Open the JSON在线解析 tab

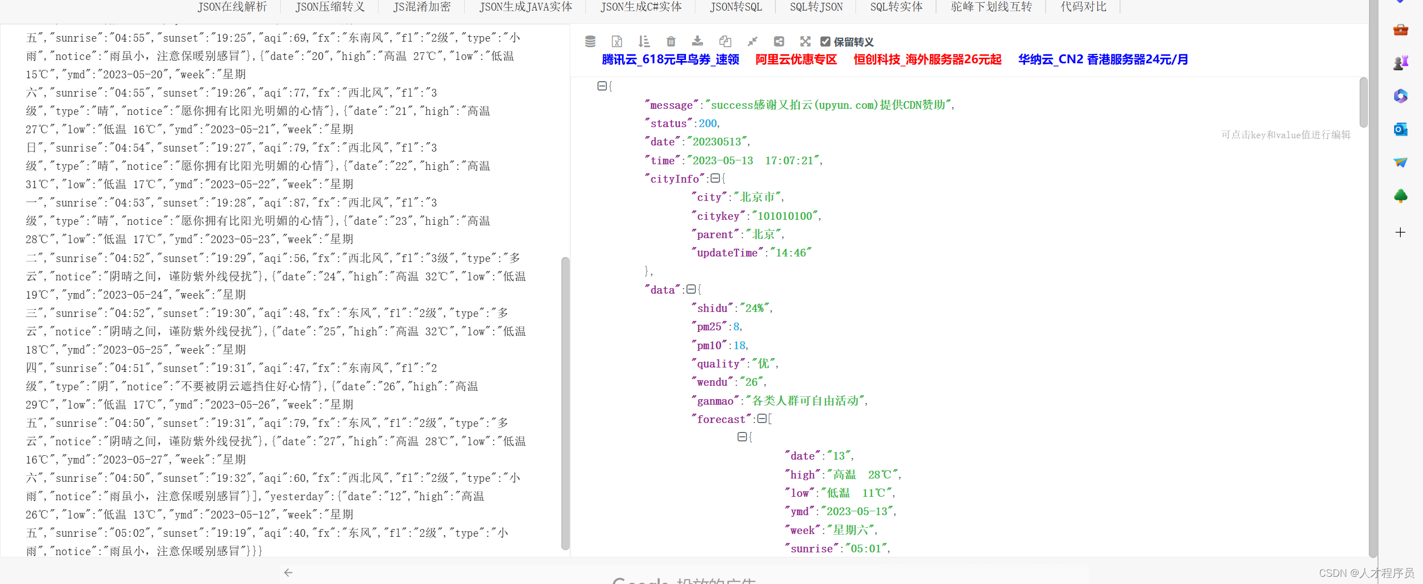(232, 7)
